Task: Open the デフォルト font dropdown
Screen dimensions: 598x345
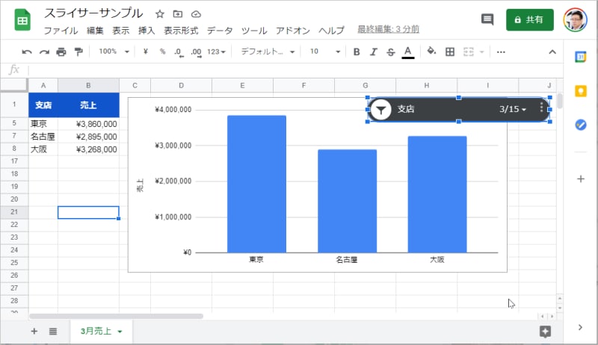Action: tap(268, 52)
